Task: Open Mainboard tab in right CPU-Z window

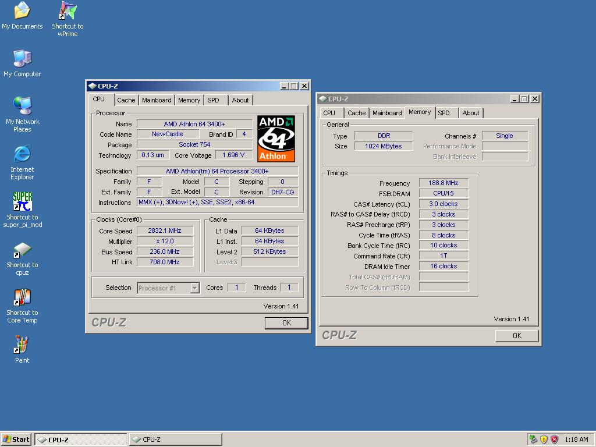Action: (x=387, y=113)
